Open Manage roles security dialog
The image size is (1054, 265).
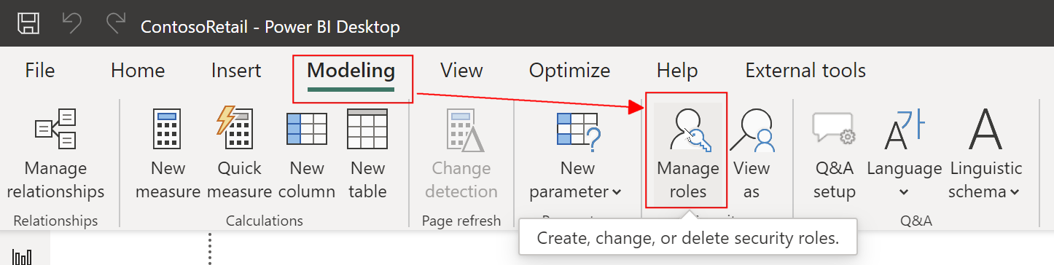[x=688, y=154]
